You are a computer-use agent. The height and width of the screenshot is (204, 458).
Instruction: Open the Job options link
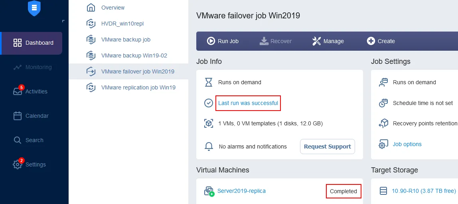(x=407, y=144)
